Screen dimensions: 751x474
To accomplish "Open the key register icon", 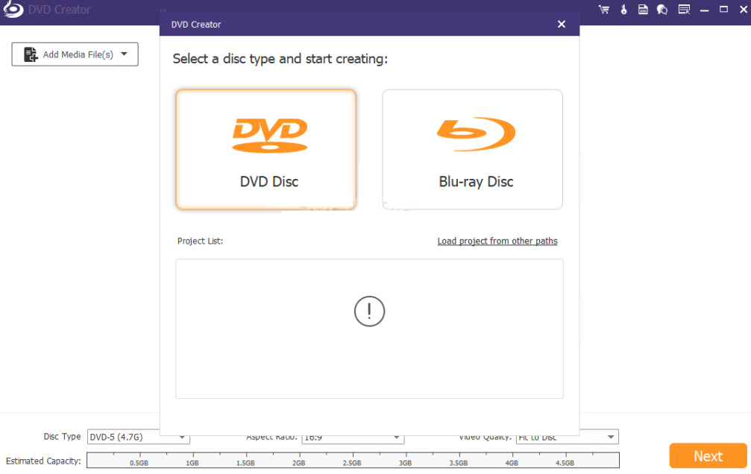I will (x=623, y=10).
